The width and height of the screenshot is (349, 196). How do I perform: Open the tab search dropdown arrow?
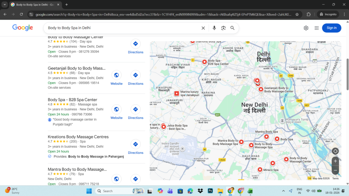pyautogui.click(x=5, y=4)
